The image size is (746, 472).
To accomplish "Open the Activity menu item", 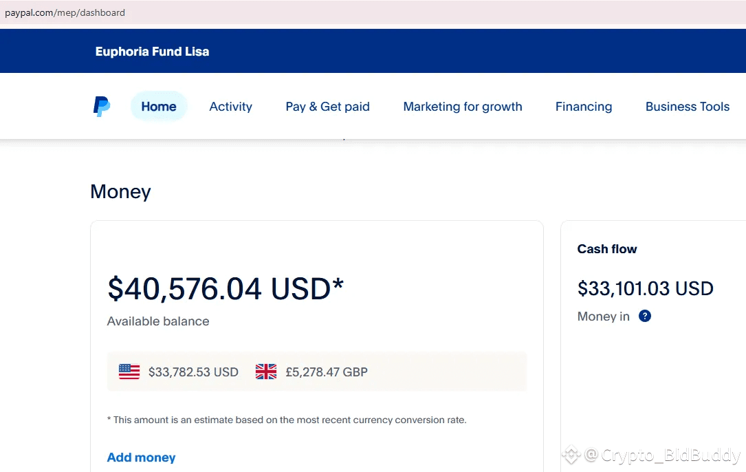I will [x=230, y=107].
